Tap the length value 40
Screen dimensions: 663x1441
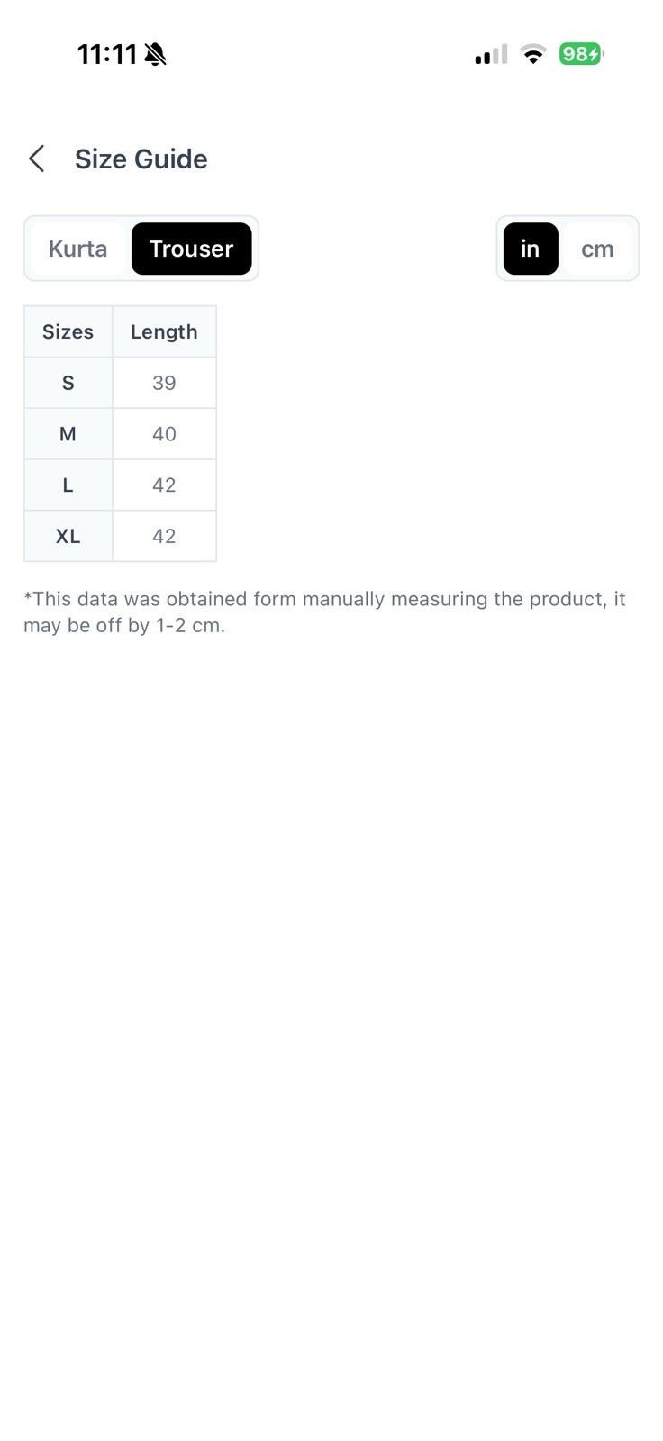pos(164,434)
